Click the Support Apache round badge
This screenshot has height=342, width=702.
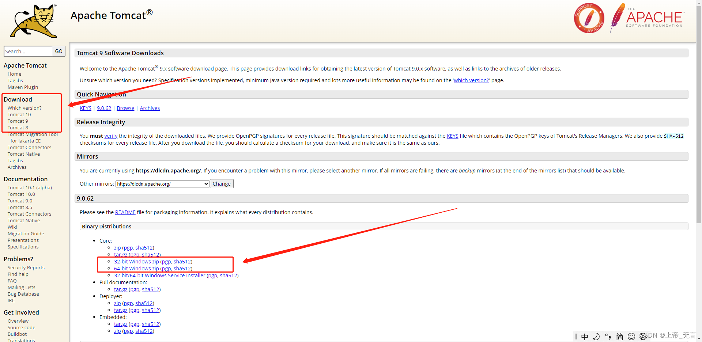589,18
